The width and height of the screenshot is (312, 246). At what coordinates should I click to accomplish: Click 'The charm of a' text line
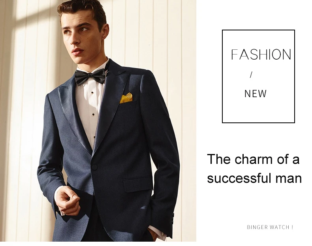pyautogui.click(x=253, y=159)
